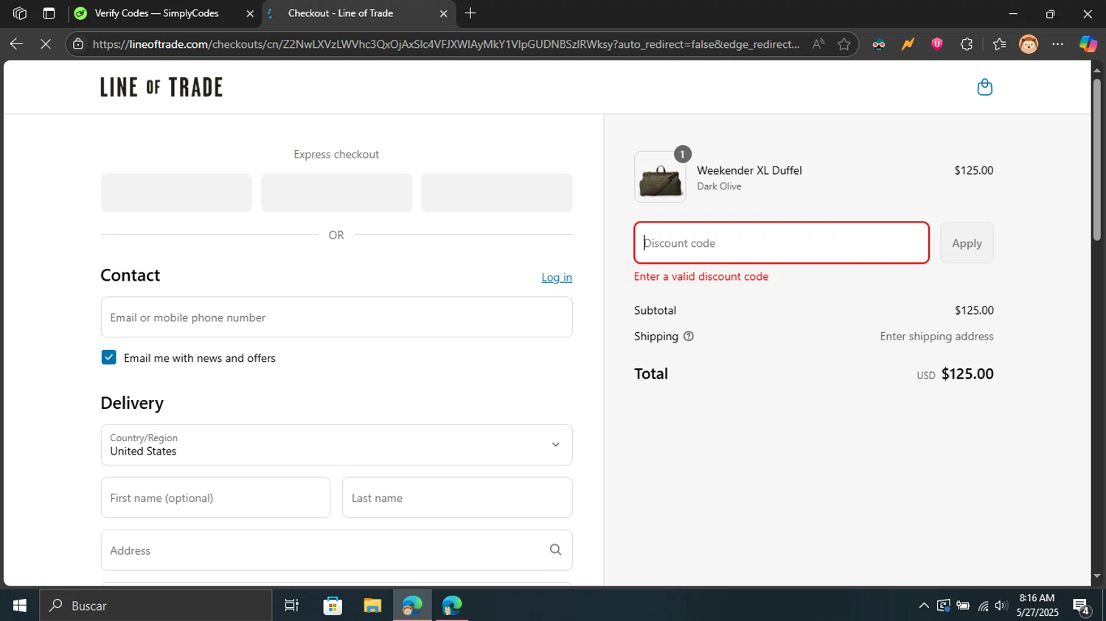Switch to the Verify Codes — SimplyCodes tab
1106x621 pixels.
coord(157,13)
